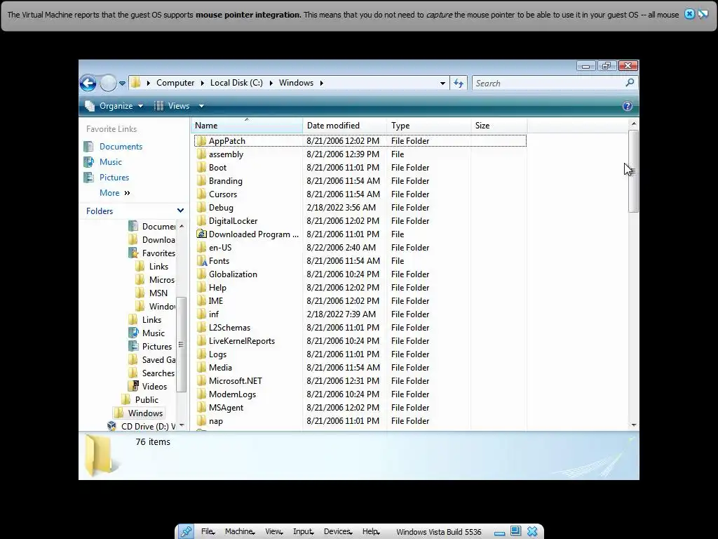Open the recent pages dropdown arrow
Screen dimensions: 718x539
point(122,84)
